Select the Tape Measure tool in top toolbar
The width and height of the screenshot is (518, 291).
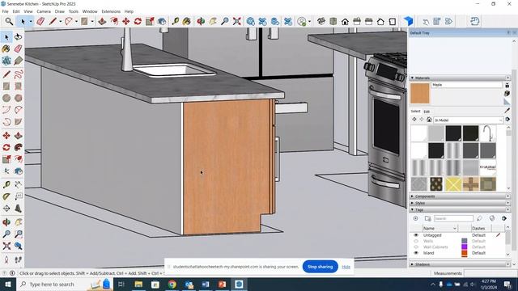(x=175, y=22)
